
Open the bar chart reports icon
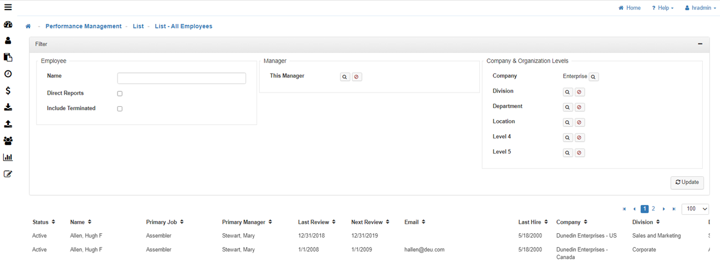[x=8, y=157]
